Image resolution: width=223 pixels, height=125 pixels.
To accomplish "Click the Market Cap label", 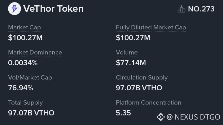I will 24,27.
